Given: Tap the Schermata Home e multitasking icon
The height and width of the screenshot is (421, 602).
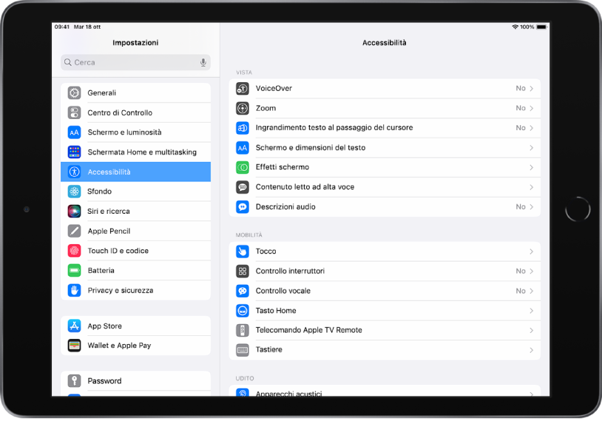Looking at the screenshot, I should 74,152.
